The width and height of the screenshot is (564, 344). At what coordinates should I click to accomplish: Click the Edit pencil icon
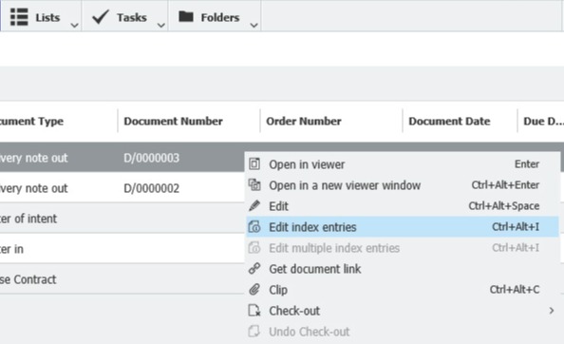254,206
